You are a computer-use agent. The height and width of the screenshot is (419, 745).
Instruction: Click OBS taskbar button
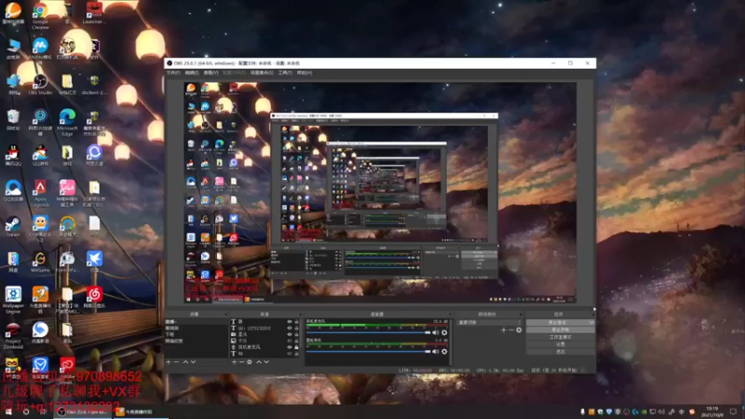pos(83,412)
